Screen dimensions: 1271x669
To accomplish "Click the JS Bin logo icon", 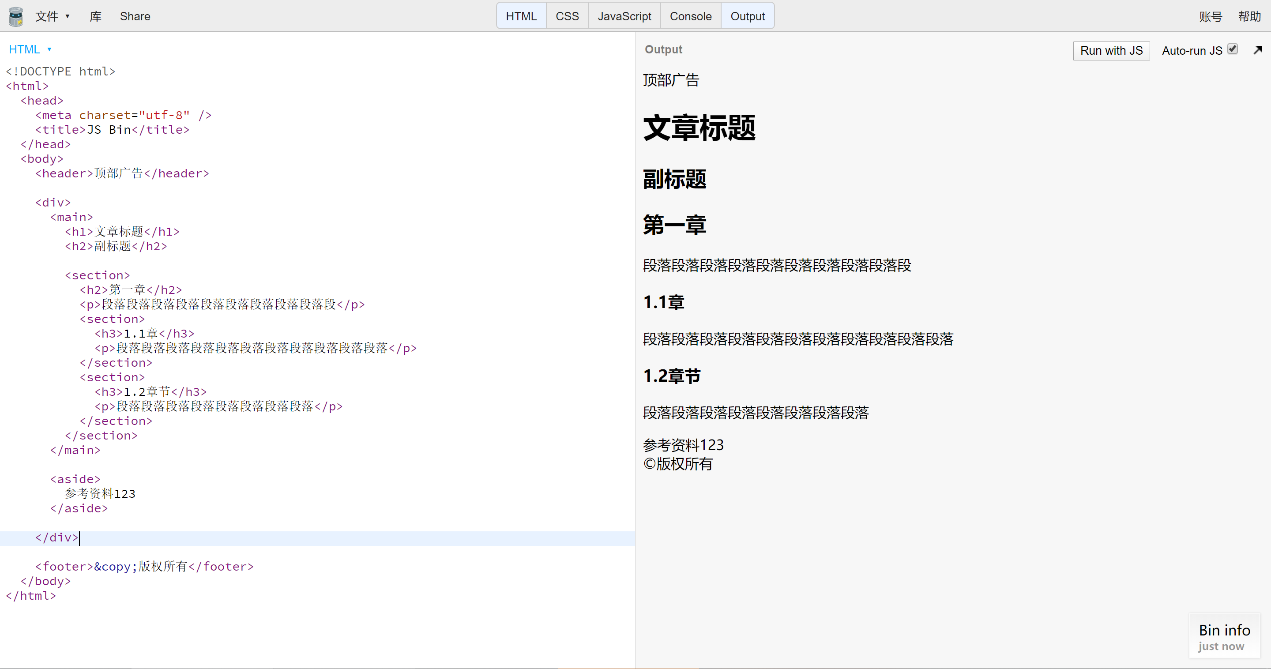I will click(16, 16).
